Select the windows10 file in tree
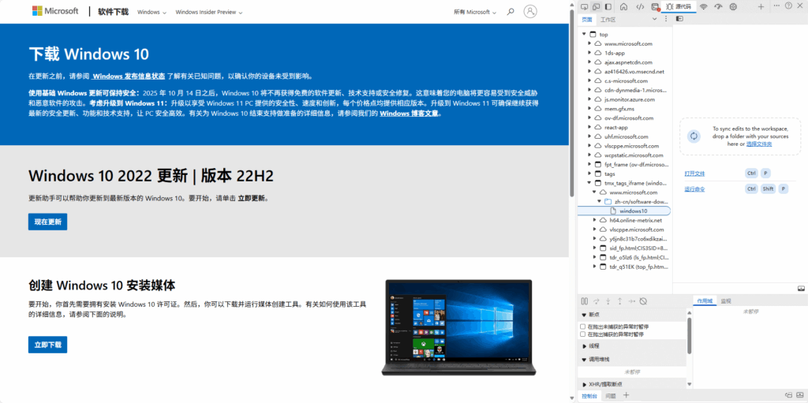 pyautogui.click(x=624, y=211)
